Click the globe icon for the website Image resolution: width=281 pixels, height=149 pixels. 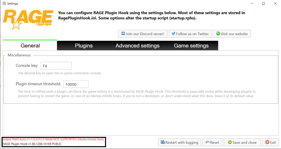pos(218,34)
